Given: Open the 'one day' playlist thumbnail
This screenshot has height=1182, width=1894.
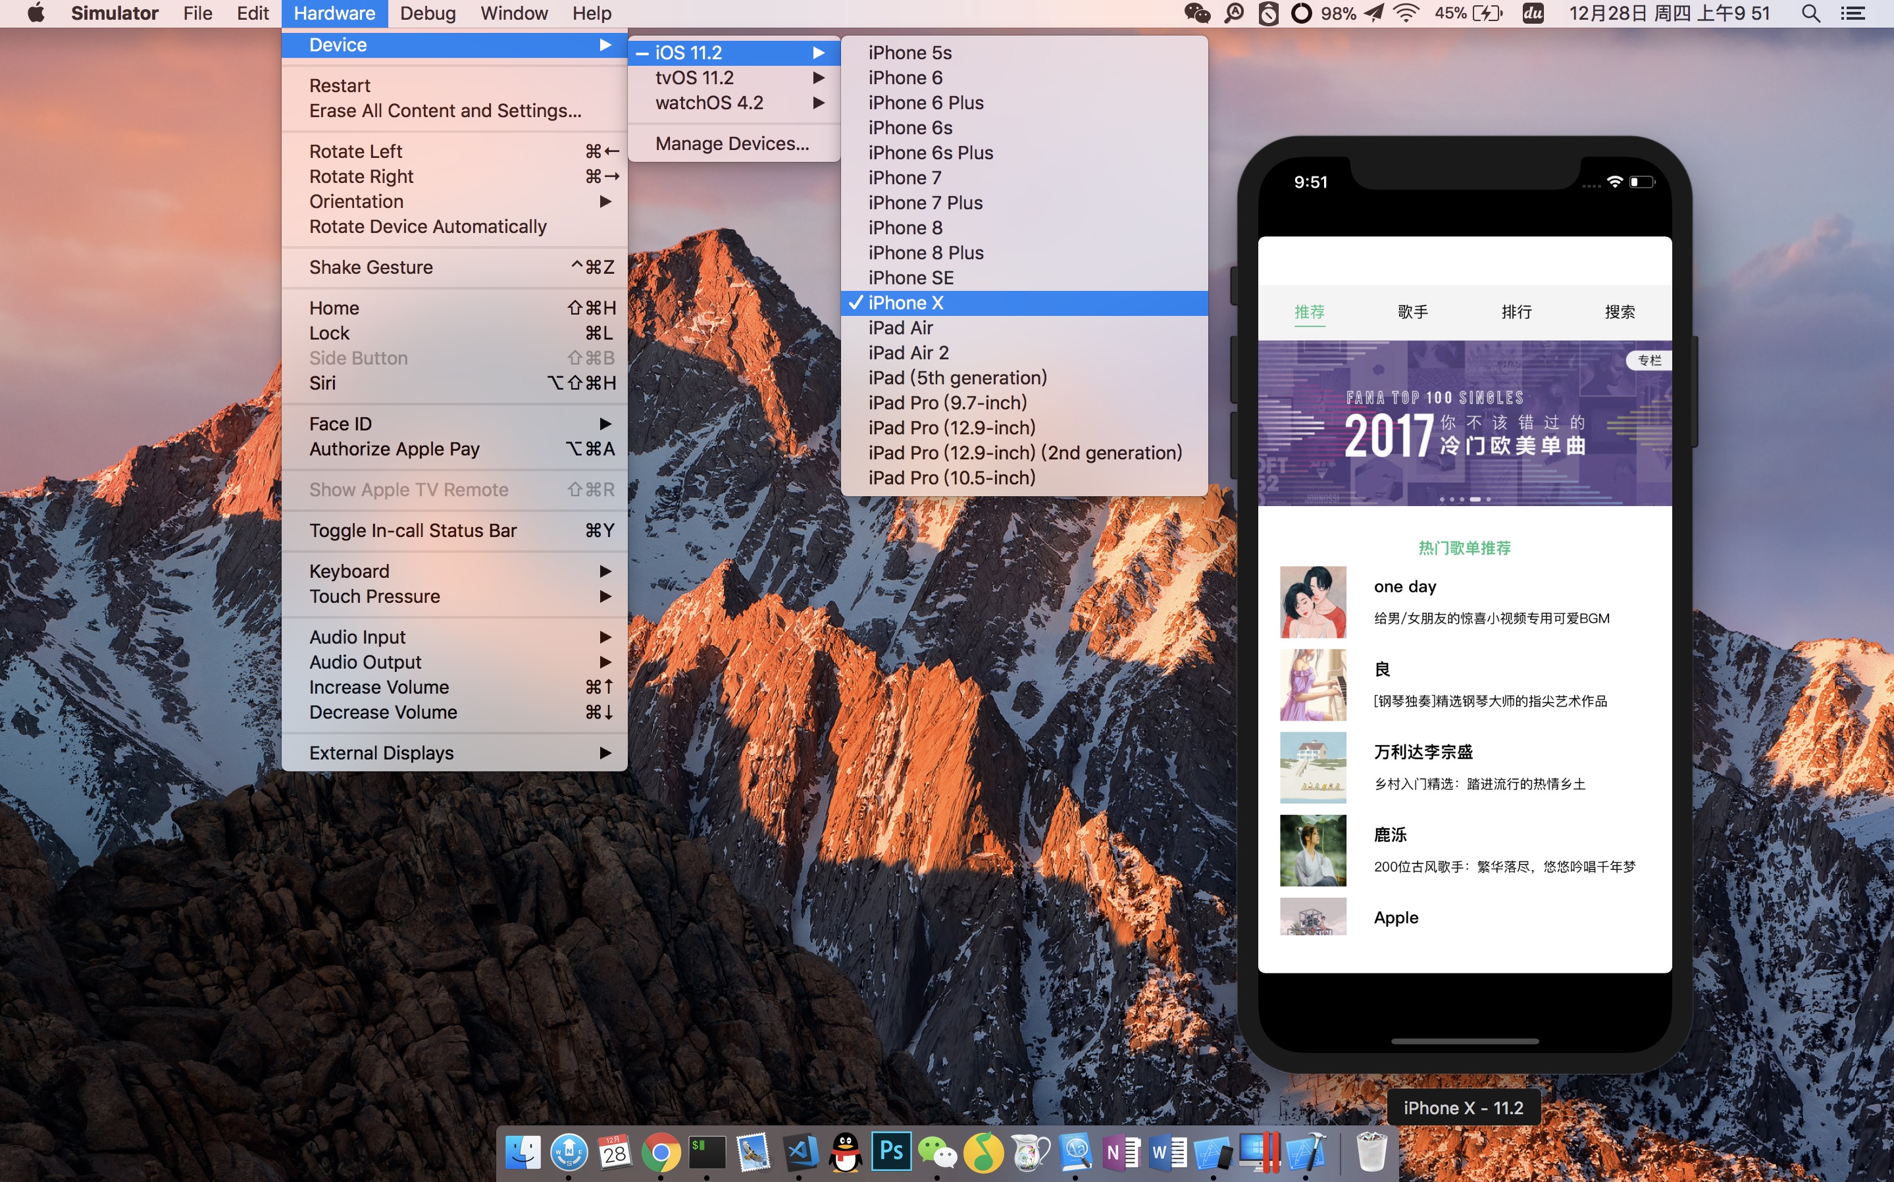Looking at the screenshot, I should point(1312,602).
